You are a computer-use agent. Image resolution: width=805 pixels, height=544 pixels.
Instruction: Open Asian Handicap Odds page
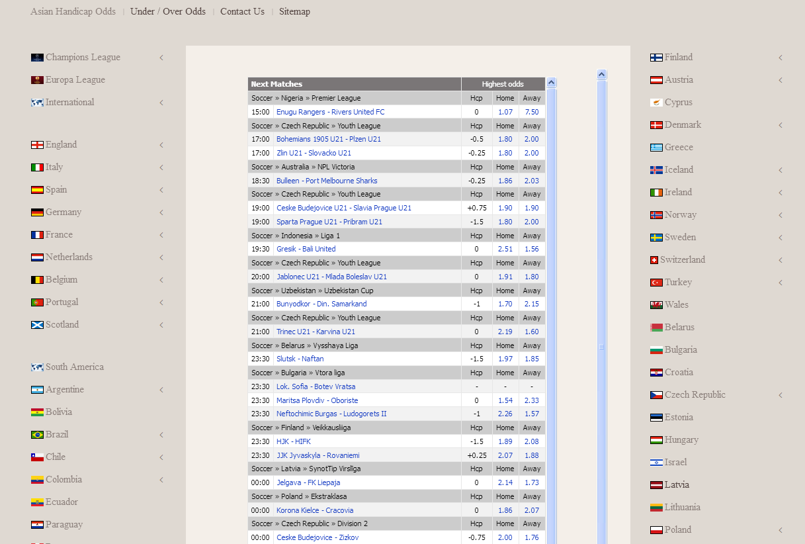[73, 11]
